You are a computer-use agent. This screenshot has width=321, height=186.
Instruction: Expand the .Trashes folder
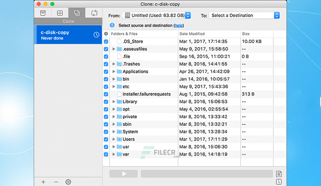(x=114, y=64)
